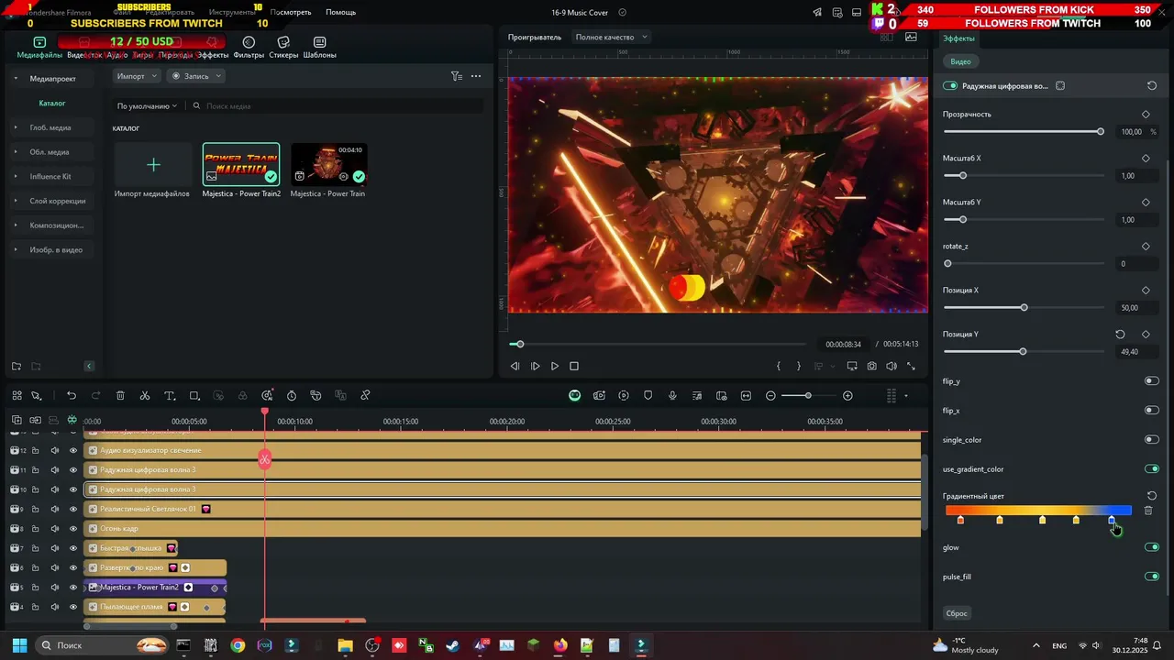Switch to the Фильтры tab
1174x660 pixels.
tap(249, 48)
